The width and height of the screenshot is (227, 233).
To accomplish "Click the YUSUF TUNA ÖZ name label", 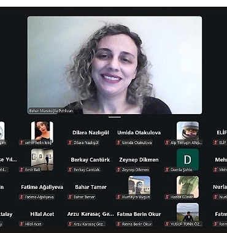I will tap(186, 224).
